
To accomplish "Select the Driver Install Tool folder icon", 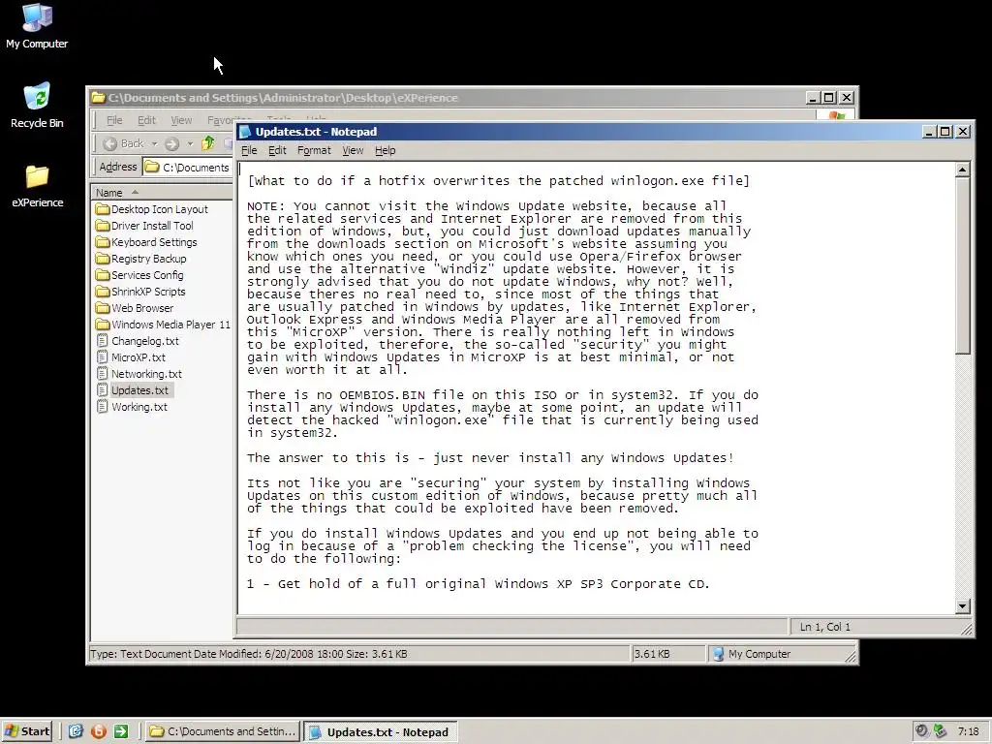I will tap(103, 225).
